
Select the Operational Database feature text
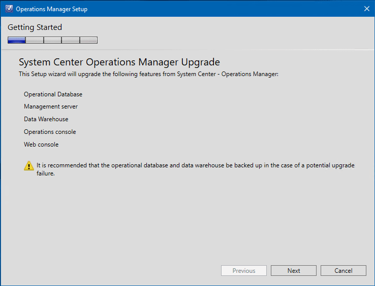(x=53, y=94)
